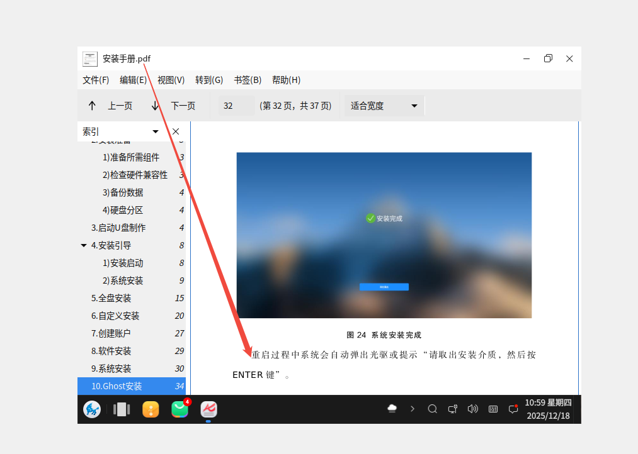Open the launcher icon in taskbar
The width and height of the screenshot is (638, 454).
click(x=92, y=409)
